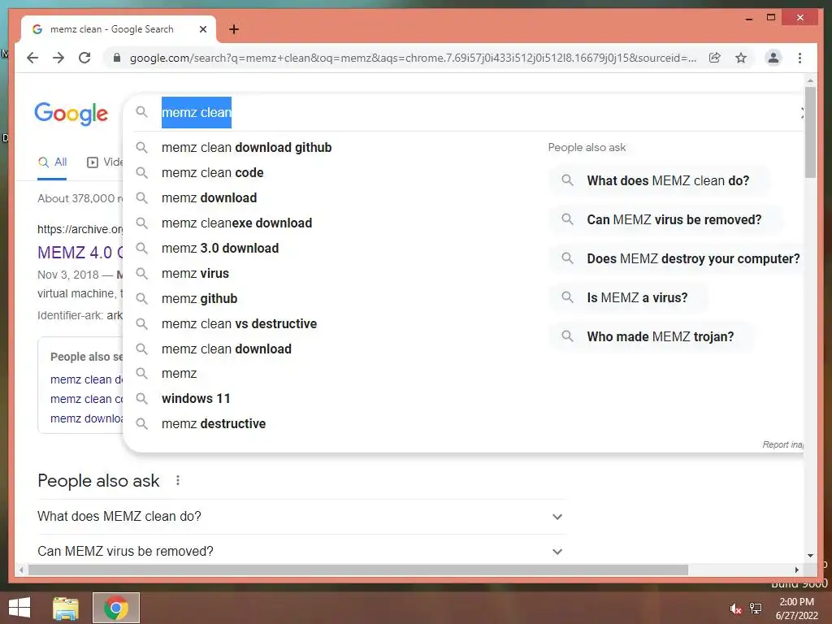Screen dimensions: 832x624
Task: Open the network tray icon
Action: click(x=756, y=609)
